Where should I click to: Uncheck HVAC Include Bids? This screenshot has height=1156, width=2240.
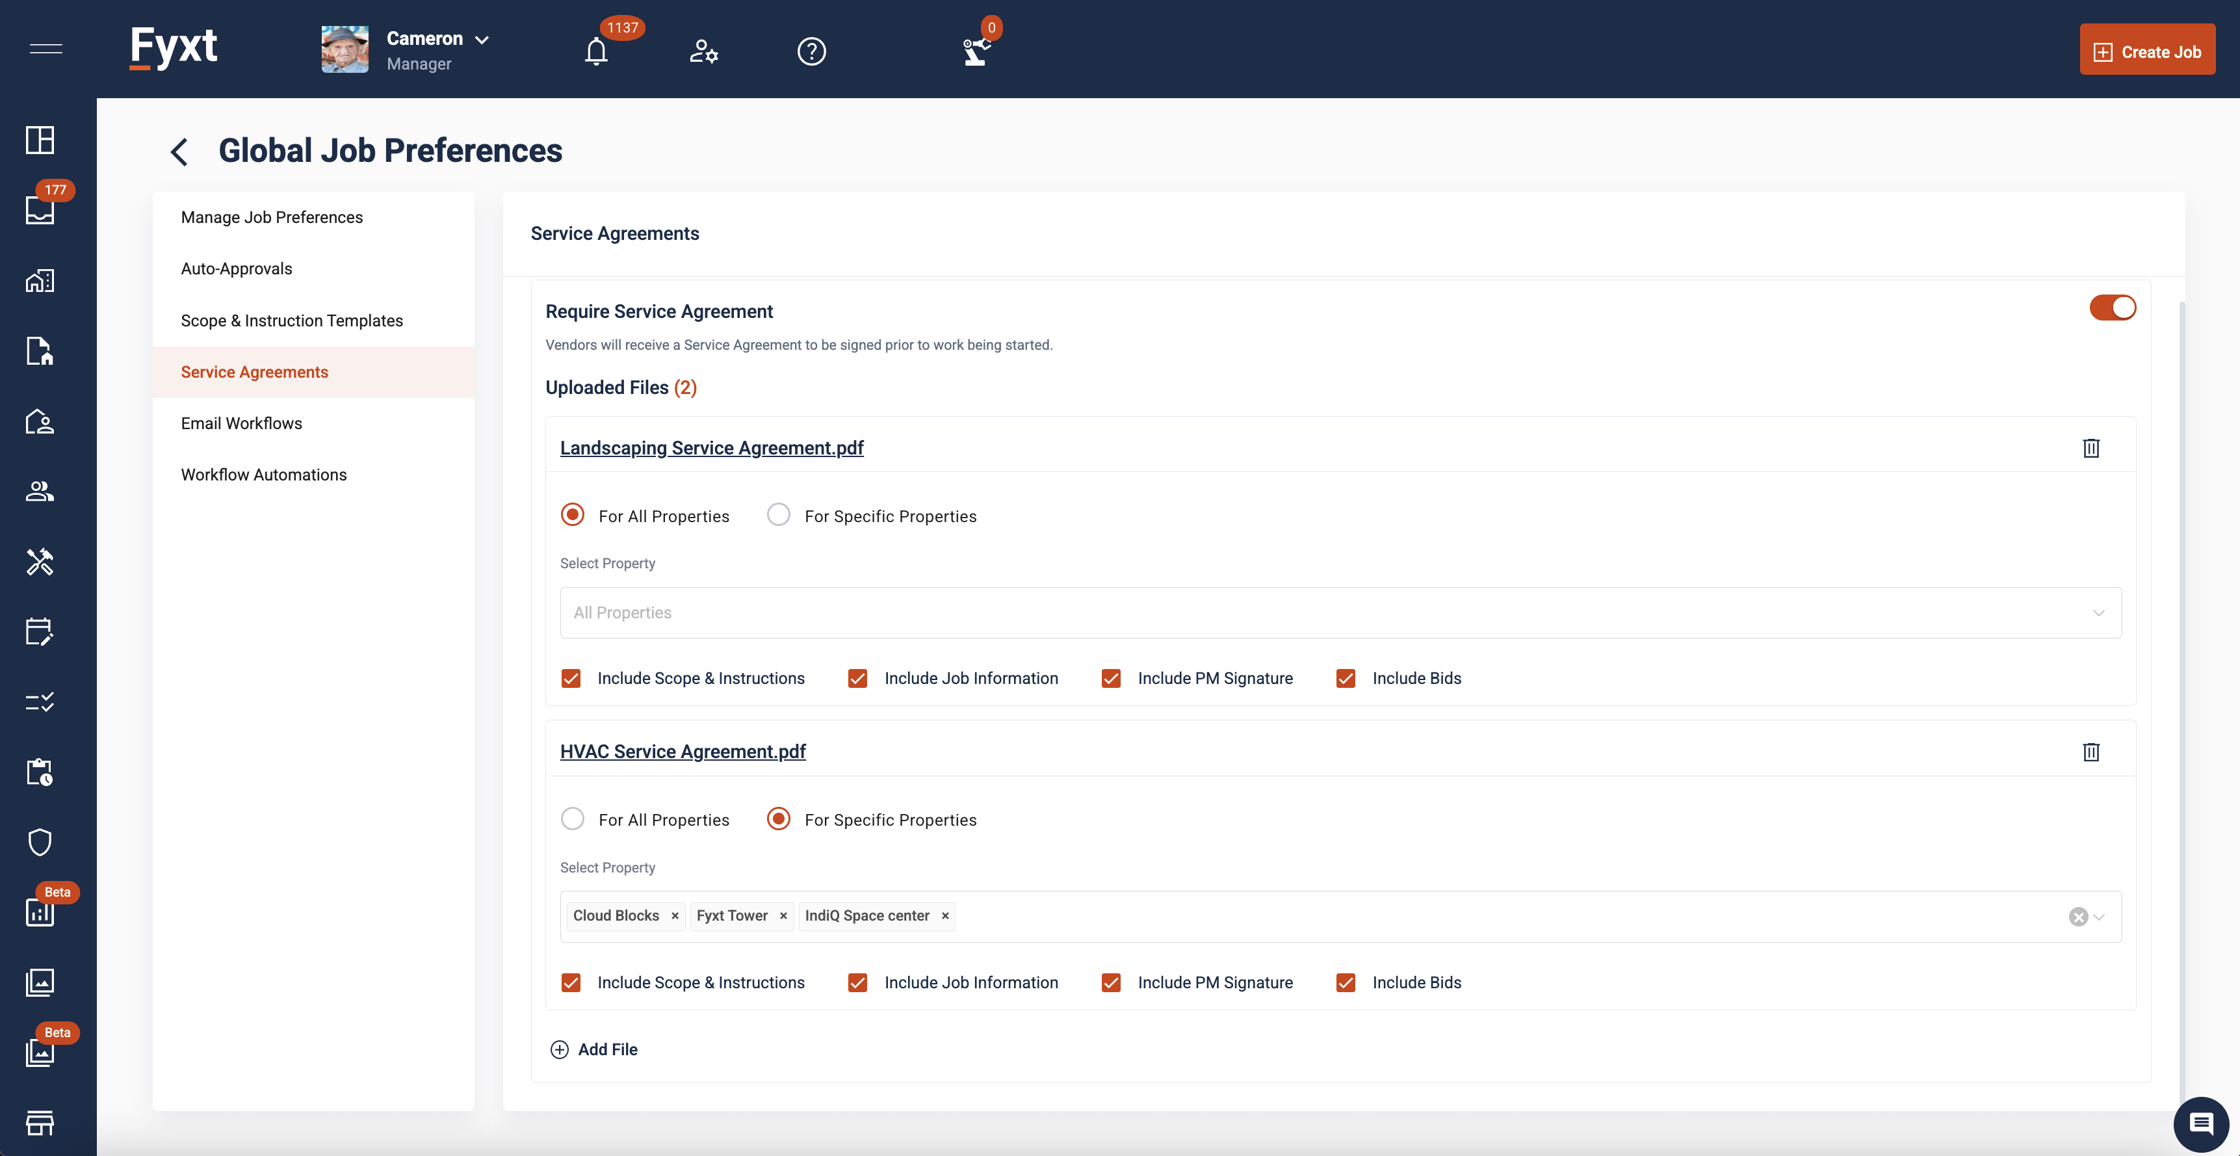[x=1345, y=983]
